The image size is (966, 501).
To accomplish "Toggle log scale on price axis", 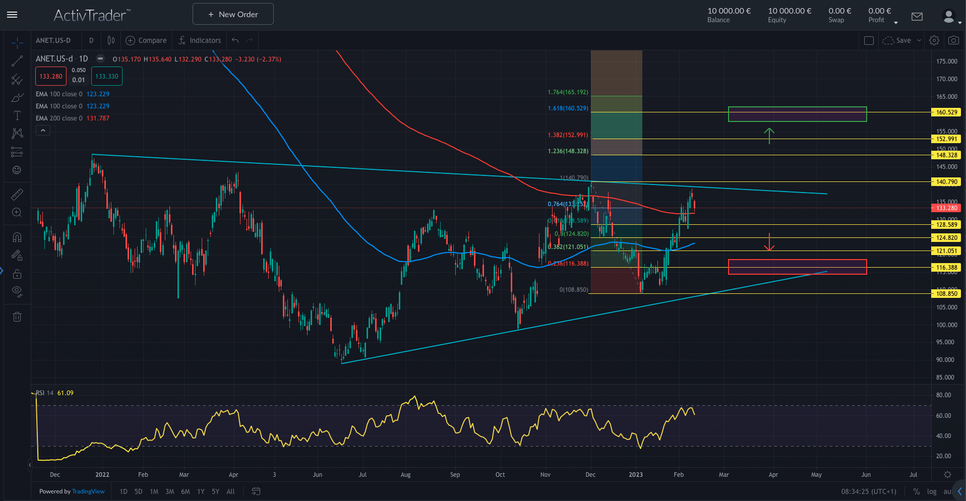I will [x=932, y=491].
